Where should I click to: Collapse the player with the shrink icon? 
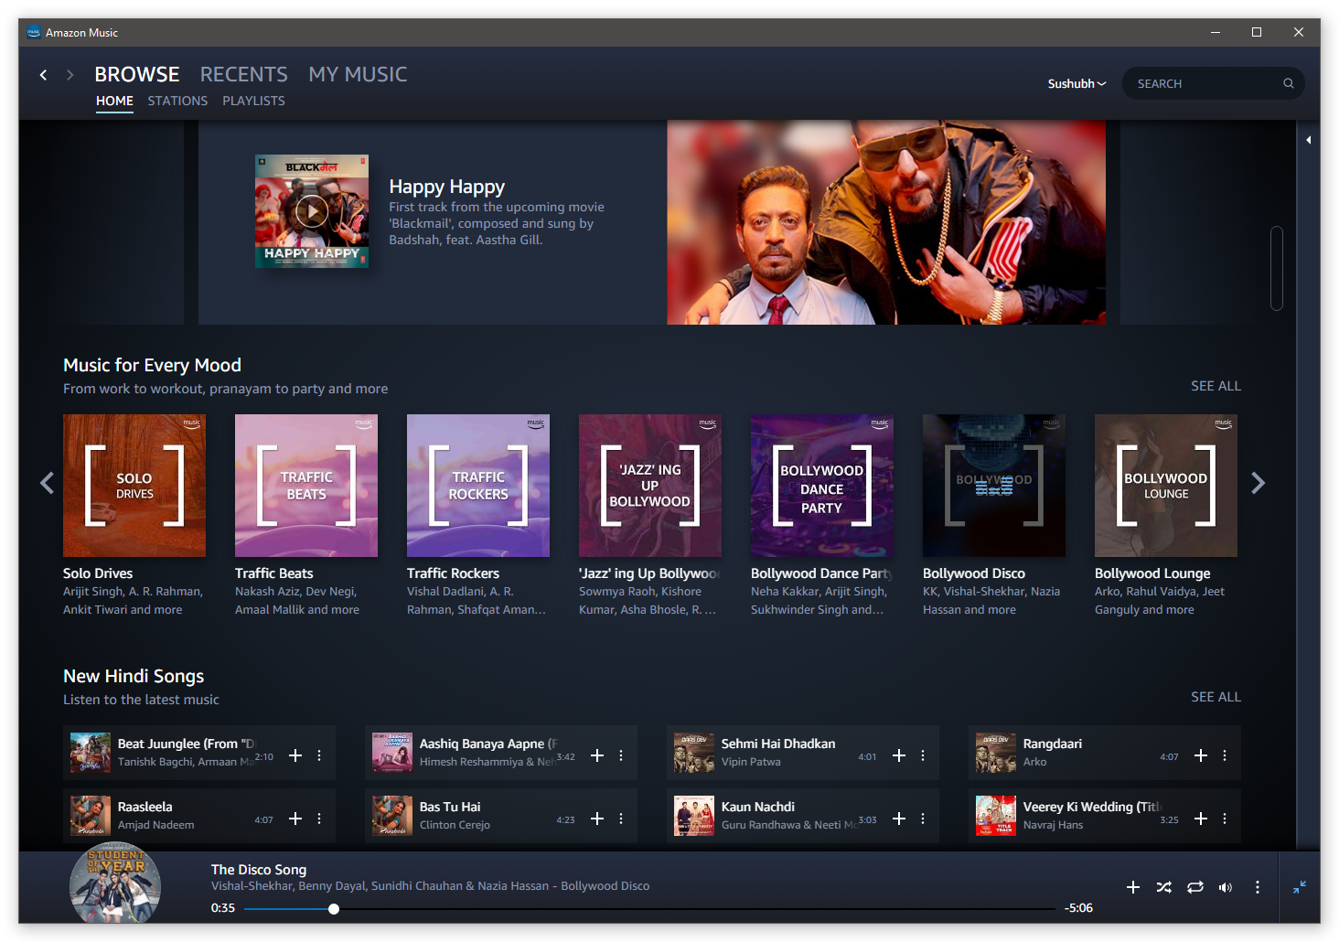pyautogui.click(x=1300, y=887)
